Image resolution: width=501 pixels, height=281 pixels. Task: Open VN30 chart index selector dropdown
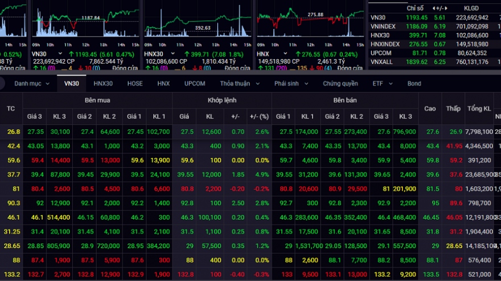click(x=60, y=54)
